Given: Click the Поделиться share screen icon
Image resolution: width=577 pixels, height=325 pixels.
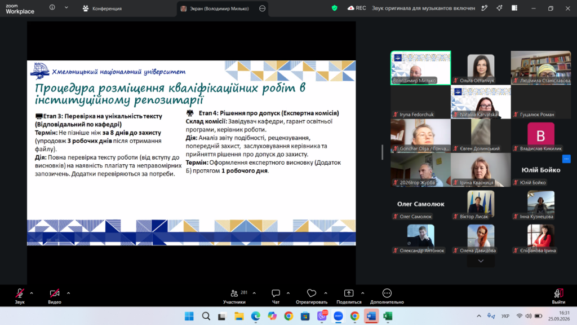Looking at the screenshot, I should pyautogui.click(x=348, y=293).
